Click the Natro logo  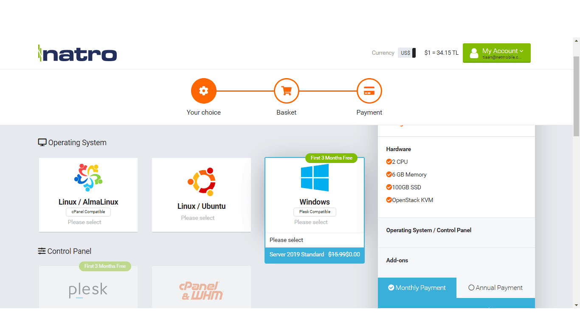click(x=77, y=53)
